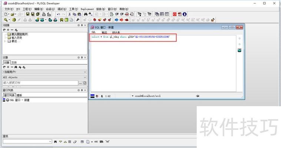Click the key Log on icon
The image size is (281, 148).
(6, 20)
